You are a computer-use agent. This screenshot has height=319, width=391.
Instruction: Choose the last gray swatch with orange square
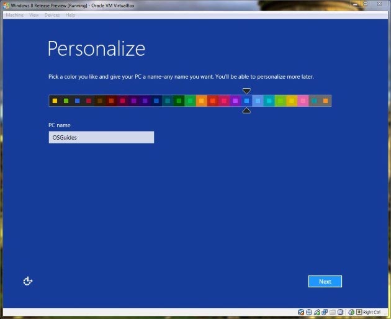325,101
